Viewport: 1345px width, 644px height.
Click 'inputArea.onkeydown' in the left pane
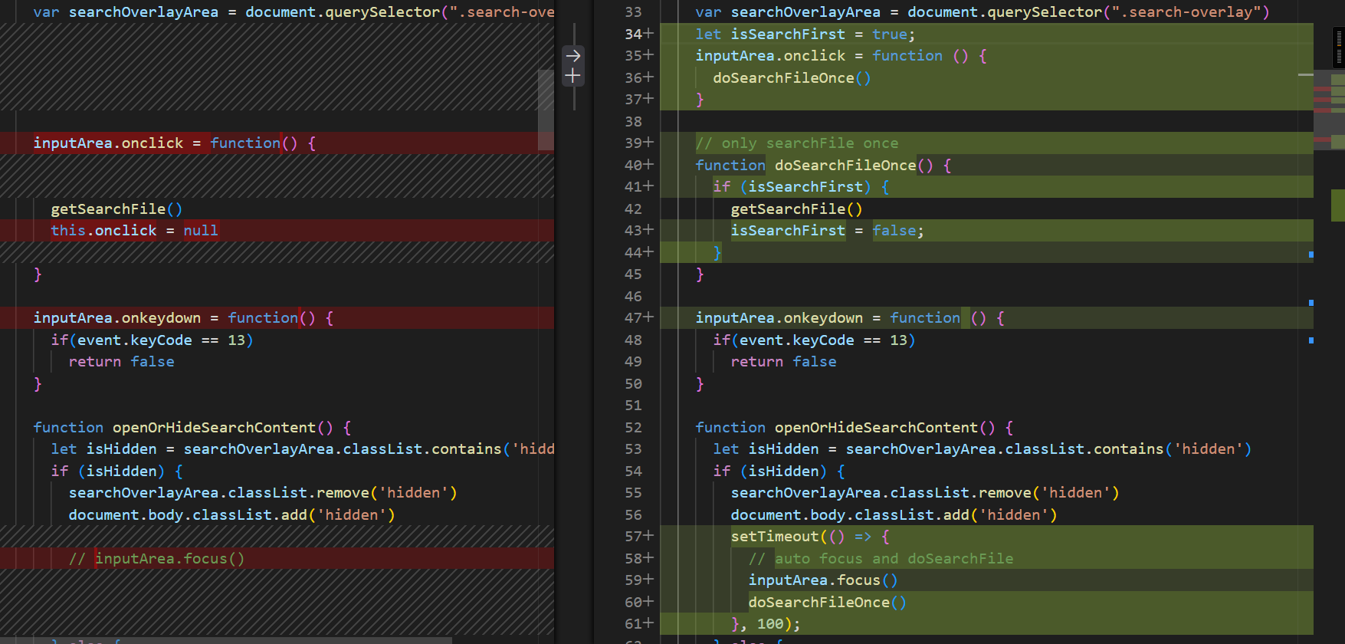(x=116, y=317)
